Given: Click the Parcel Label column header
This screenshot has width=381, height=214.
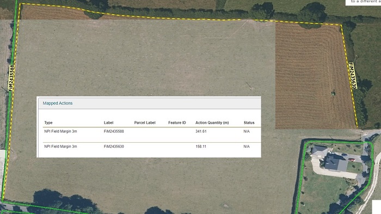Looking at the screenshot, I should 145,123.
